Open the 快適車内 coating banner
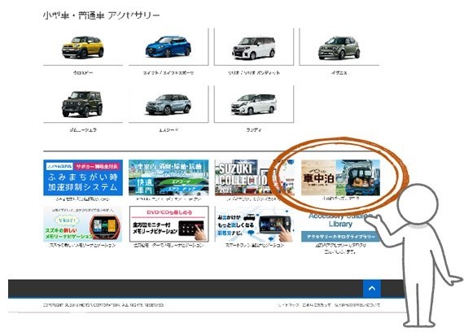This screenshot has width=464, height=336. [169, 177]
